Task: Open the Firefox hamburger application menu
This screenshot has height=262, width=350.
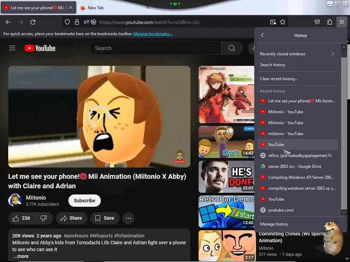Action: 342,22
